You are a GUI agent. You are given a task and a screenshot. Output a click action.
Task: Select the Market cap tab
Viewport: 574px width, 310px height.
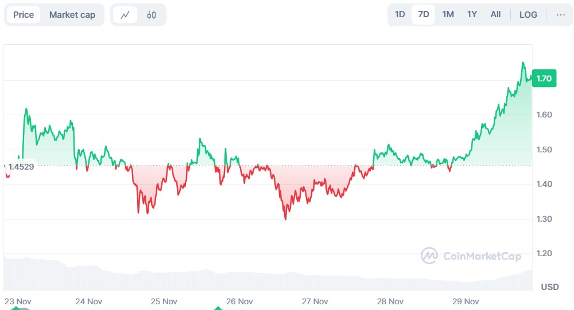[x=72, y=15]
